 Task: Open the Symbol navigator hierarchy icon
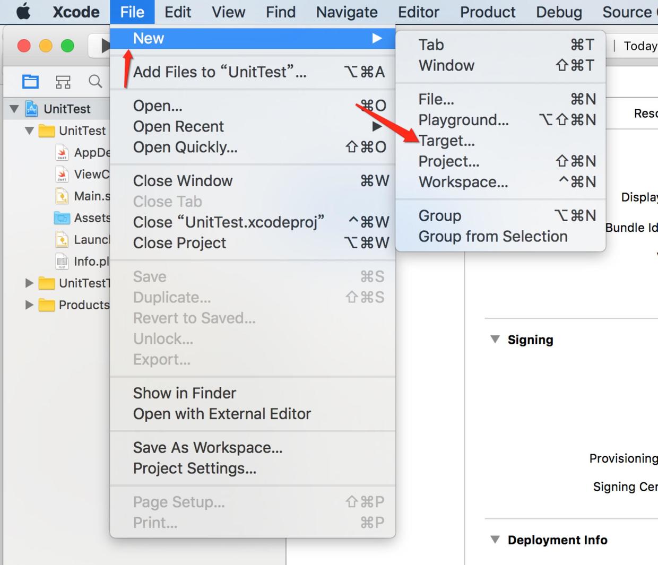click(63, 81)
